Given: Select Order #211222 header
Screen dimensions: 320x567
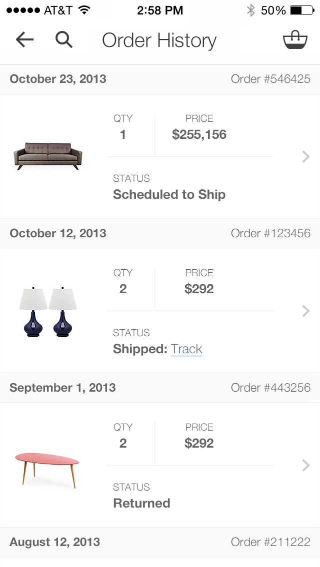Looking at the screenshot, I should (270, 542).
